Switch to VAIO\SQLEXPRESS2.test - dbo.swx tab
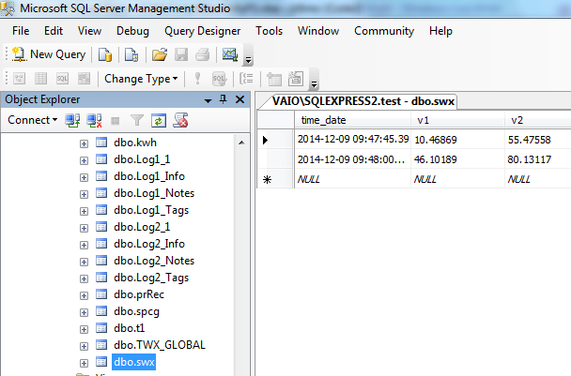Viewport: 571px width, 376px height. point(363,101)
